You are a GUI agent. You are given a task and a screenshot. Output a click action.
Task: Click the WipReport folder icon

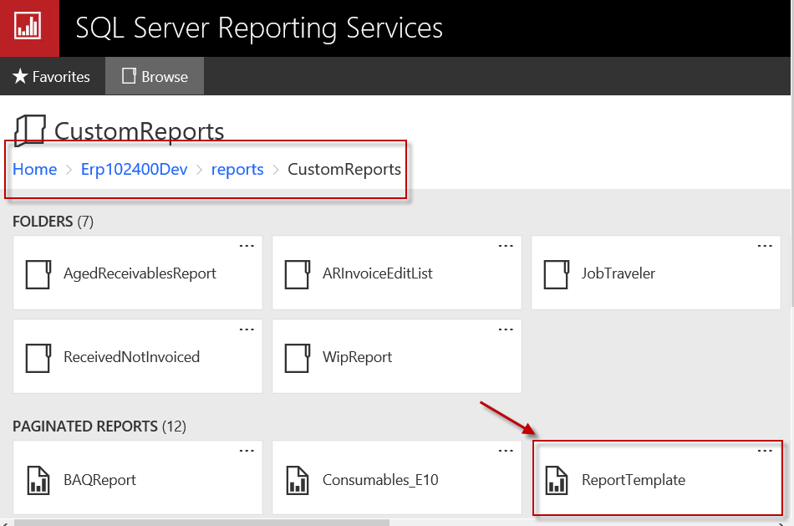tap(298, 357)
